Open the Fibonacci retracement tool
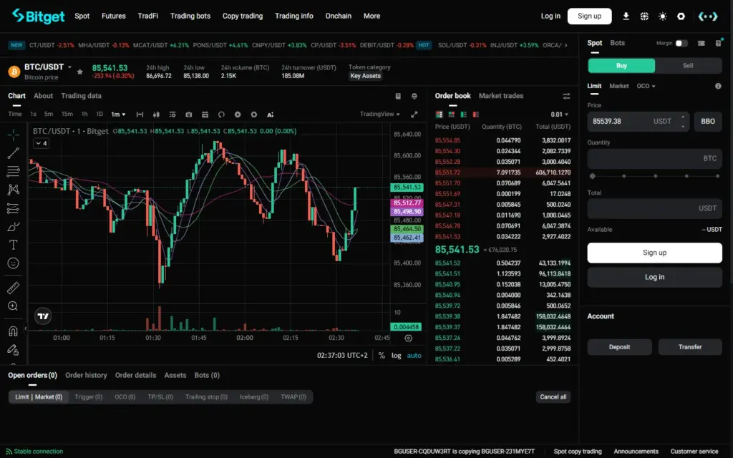The image size is (733, 458). pos(13,172)
